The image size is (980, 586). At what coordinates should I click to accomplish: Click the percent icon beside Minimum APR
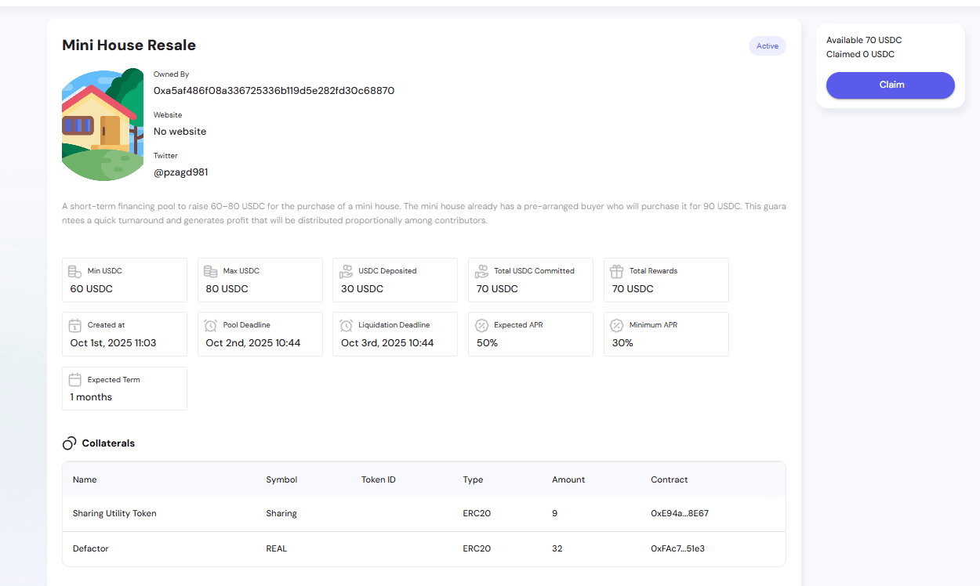pos(617,326)
